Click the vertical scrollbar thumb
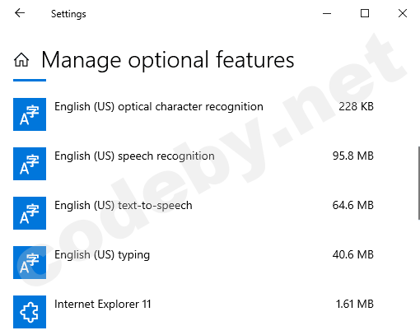Viewport: 420px width, 335px height. pos(419,183)
